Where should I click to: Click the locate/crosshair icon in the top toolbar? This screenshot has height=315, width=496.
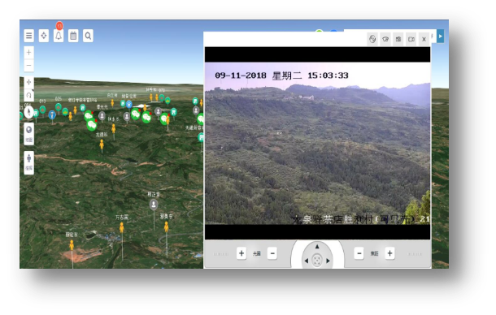coord(44,36)
